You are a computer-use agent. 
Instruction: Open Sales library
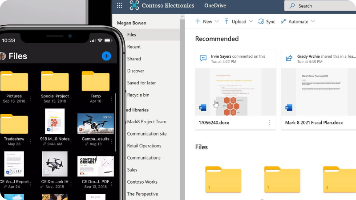(x=132, y=170)
